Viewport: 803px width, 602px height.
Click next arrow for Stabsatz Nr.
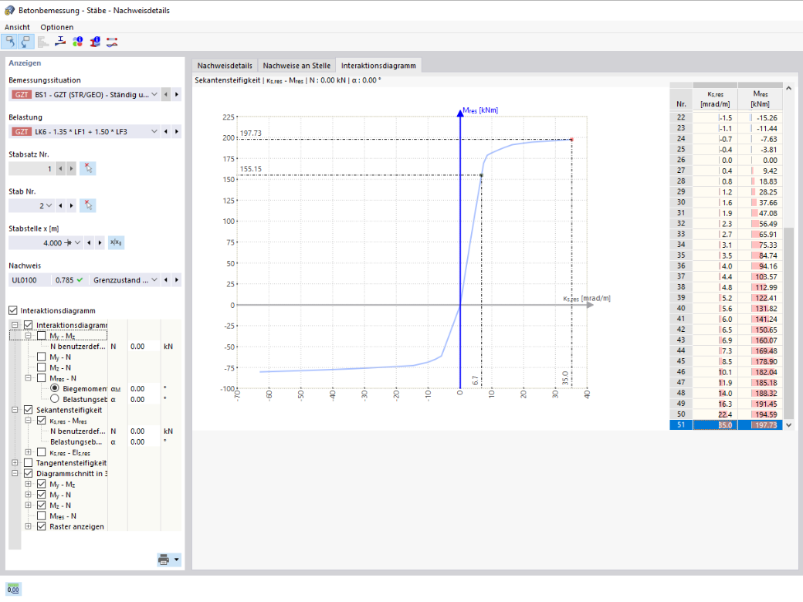[x=71, y=168]
